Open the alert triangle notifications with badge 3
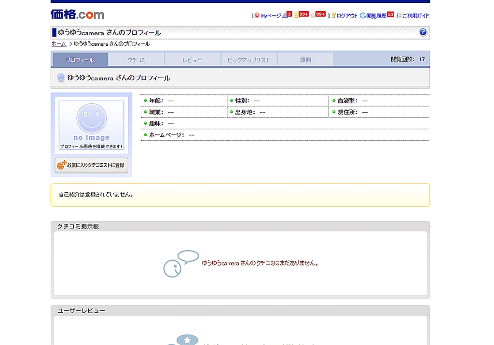The image size is (494, 345). [x=287, y=15]
